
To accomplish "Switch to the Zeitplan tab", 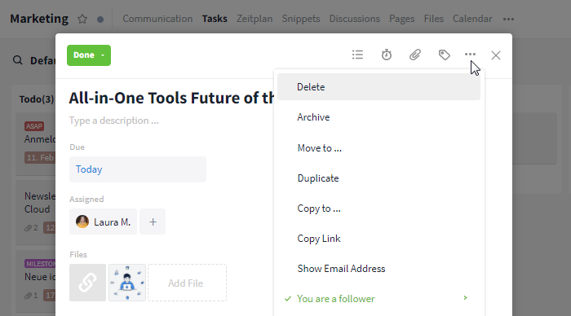I will point(255,19).
